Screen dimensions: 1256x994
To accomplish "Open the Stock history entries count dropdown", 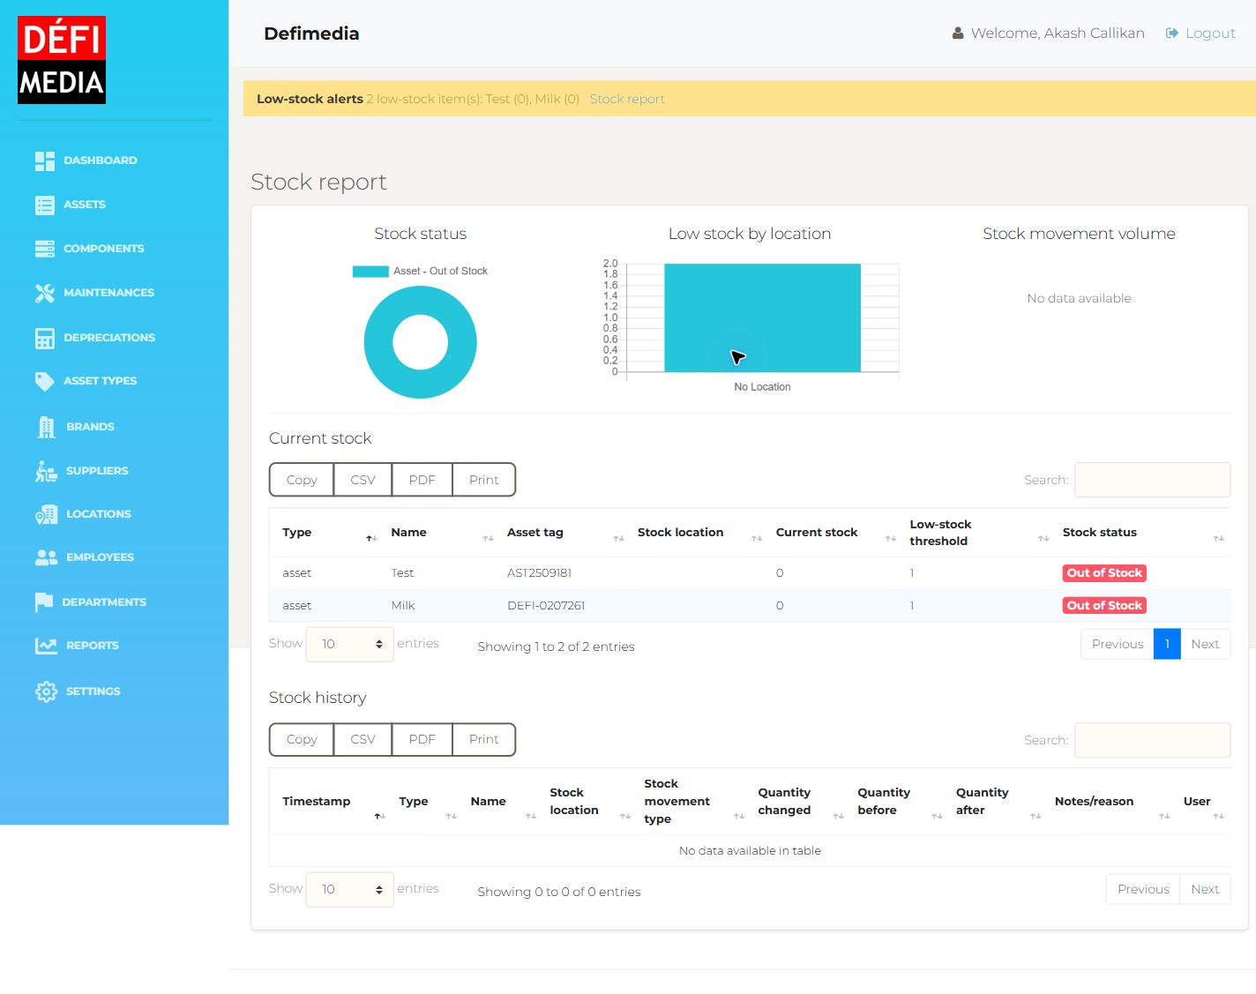I will click(349, 889).
